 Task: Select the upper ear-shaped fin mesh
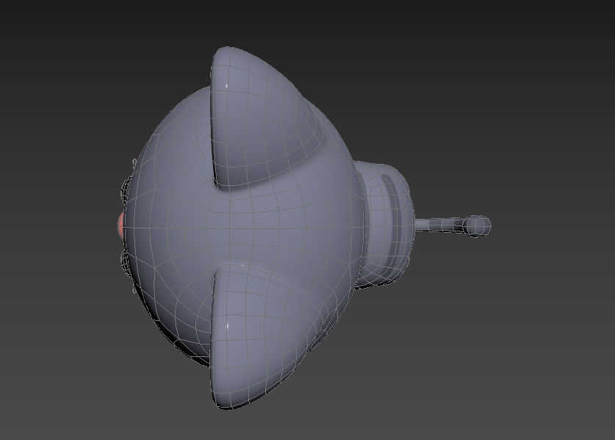(267, 119)
